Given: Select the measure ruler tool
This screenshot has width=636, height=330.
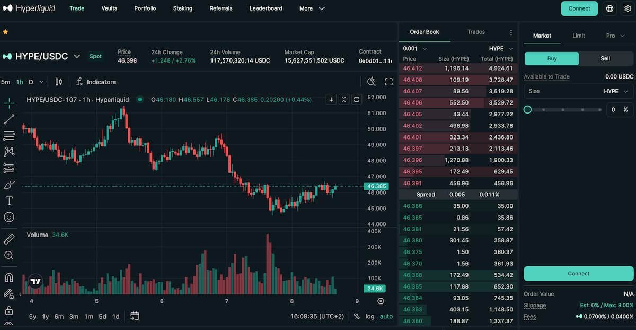Looking at the screenshot, I should click(8, 239).
